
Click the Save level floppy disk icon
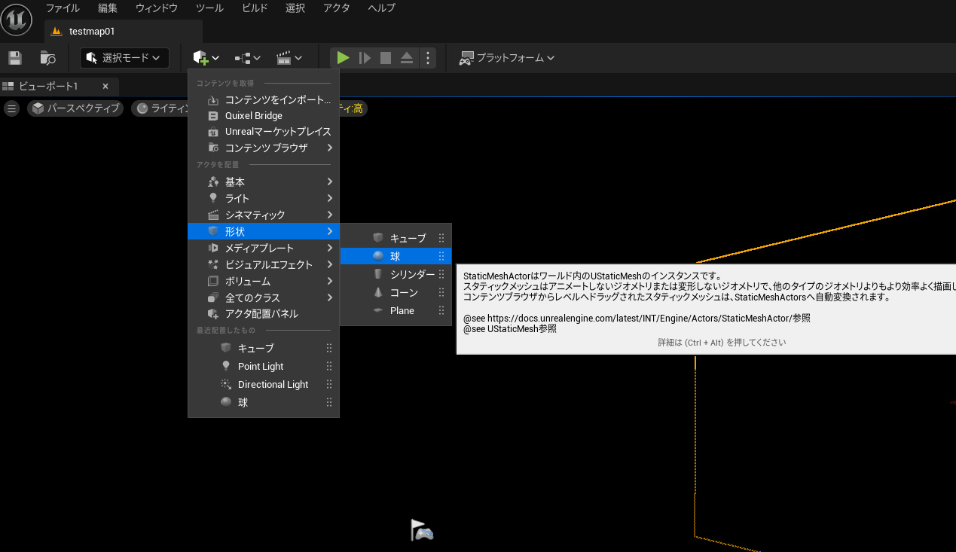pos(15,58)
